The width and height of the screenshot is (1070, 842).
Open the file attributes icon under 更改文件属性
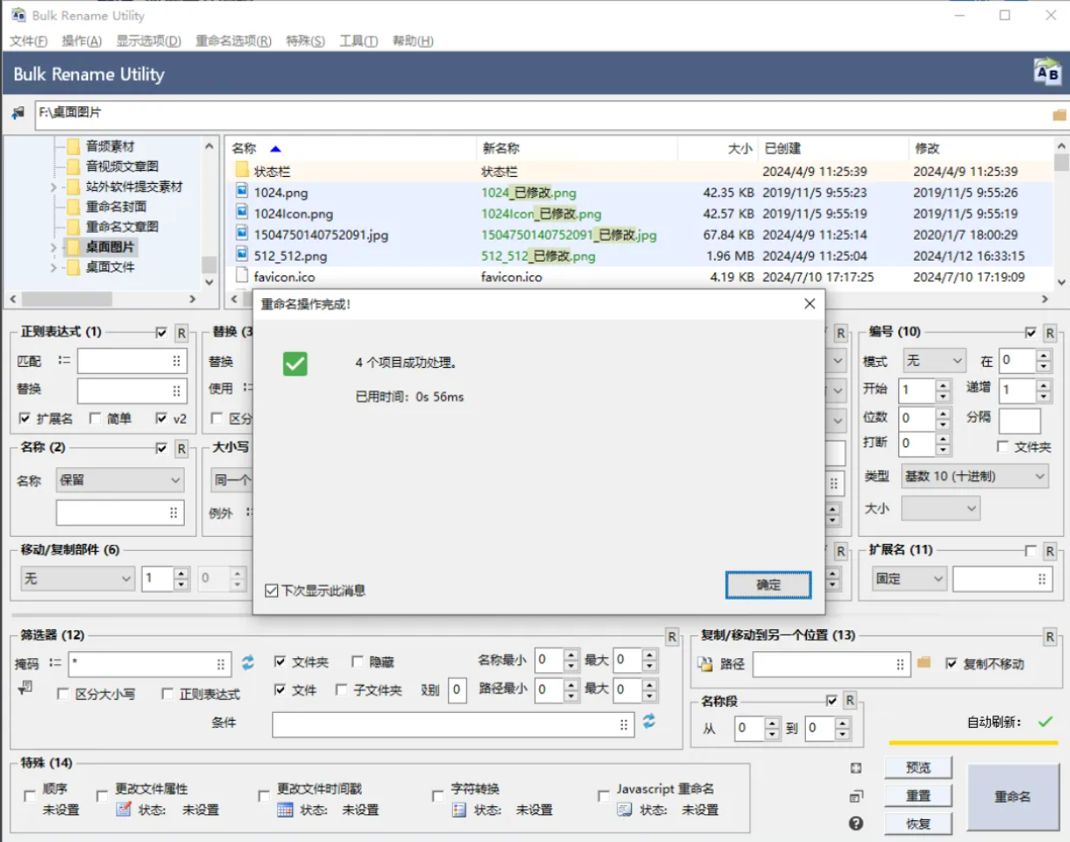click(124, 810)
